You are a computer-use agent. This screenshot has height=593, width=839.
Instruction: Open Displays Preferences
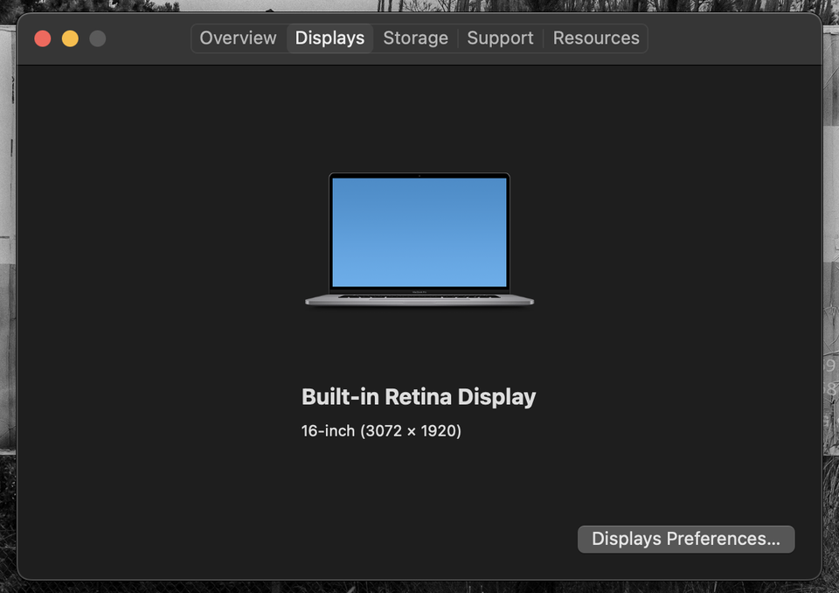click(686, 539)
